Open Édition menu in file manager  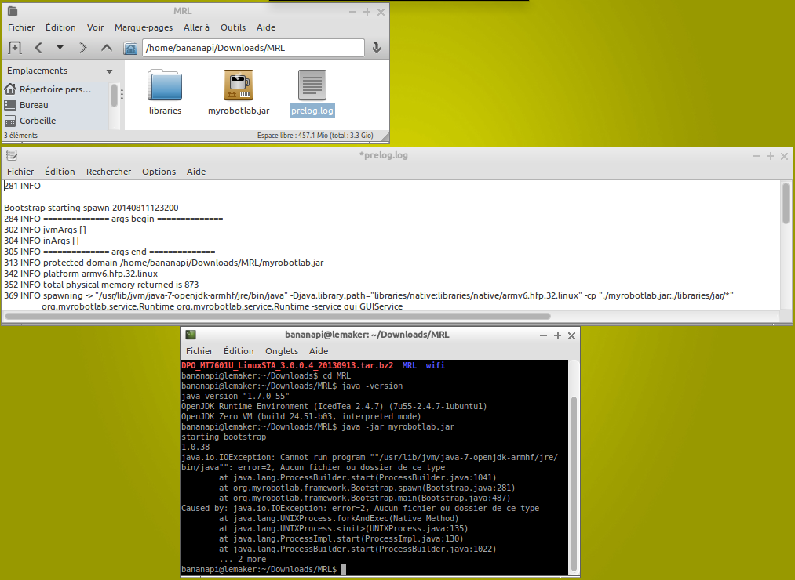60,27
